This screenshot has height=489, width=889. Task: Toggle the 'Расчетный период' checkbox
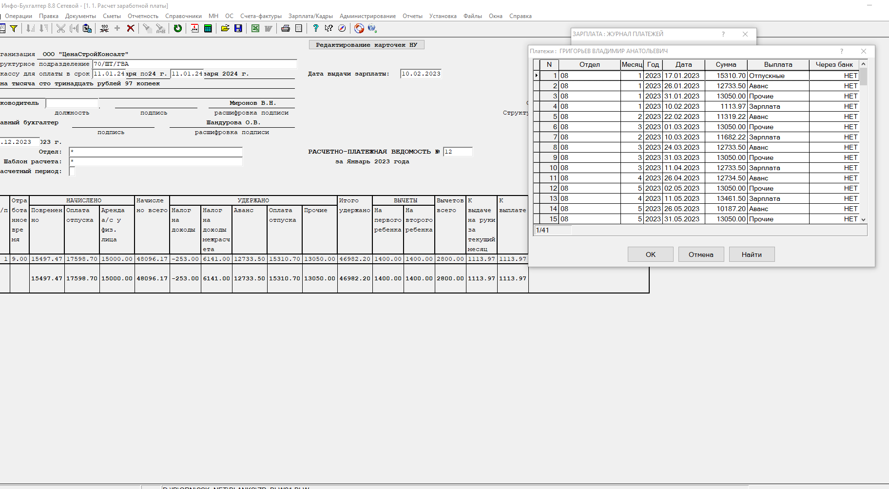[x=72, y=171]
